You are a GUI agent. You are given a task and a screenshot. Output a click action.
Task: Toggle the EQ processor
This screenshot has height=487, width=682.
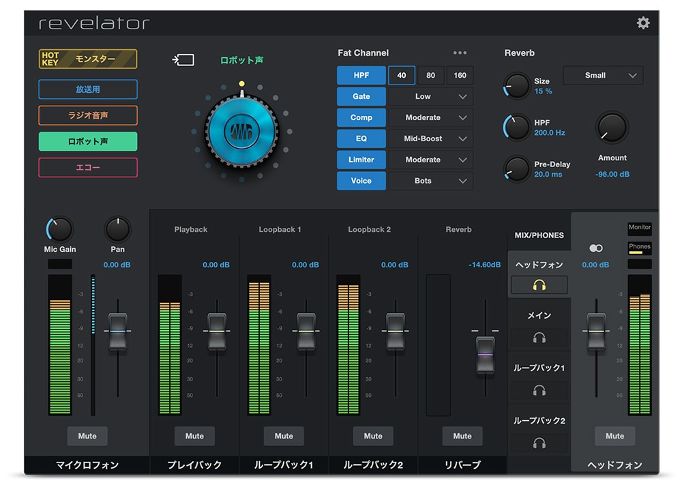[x=361, y=138]
